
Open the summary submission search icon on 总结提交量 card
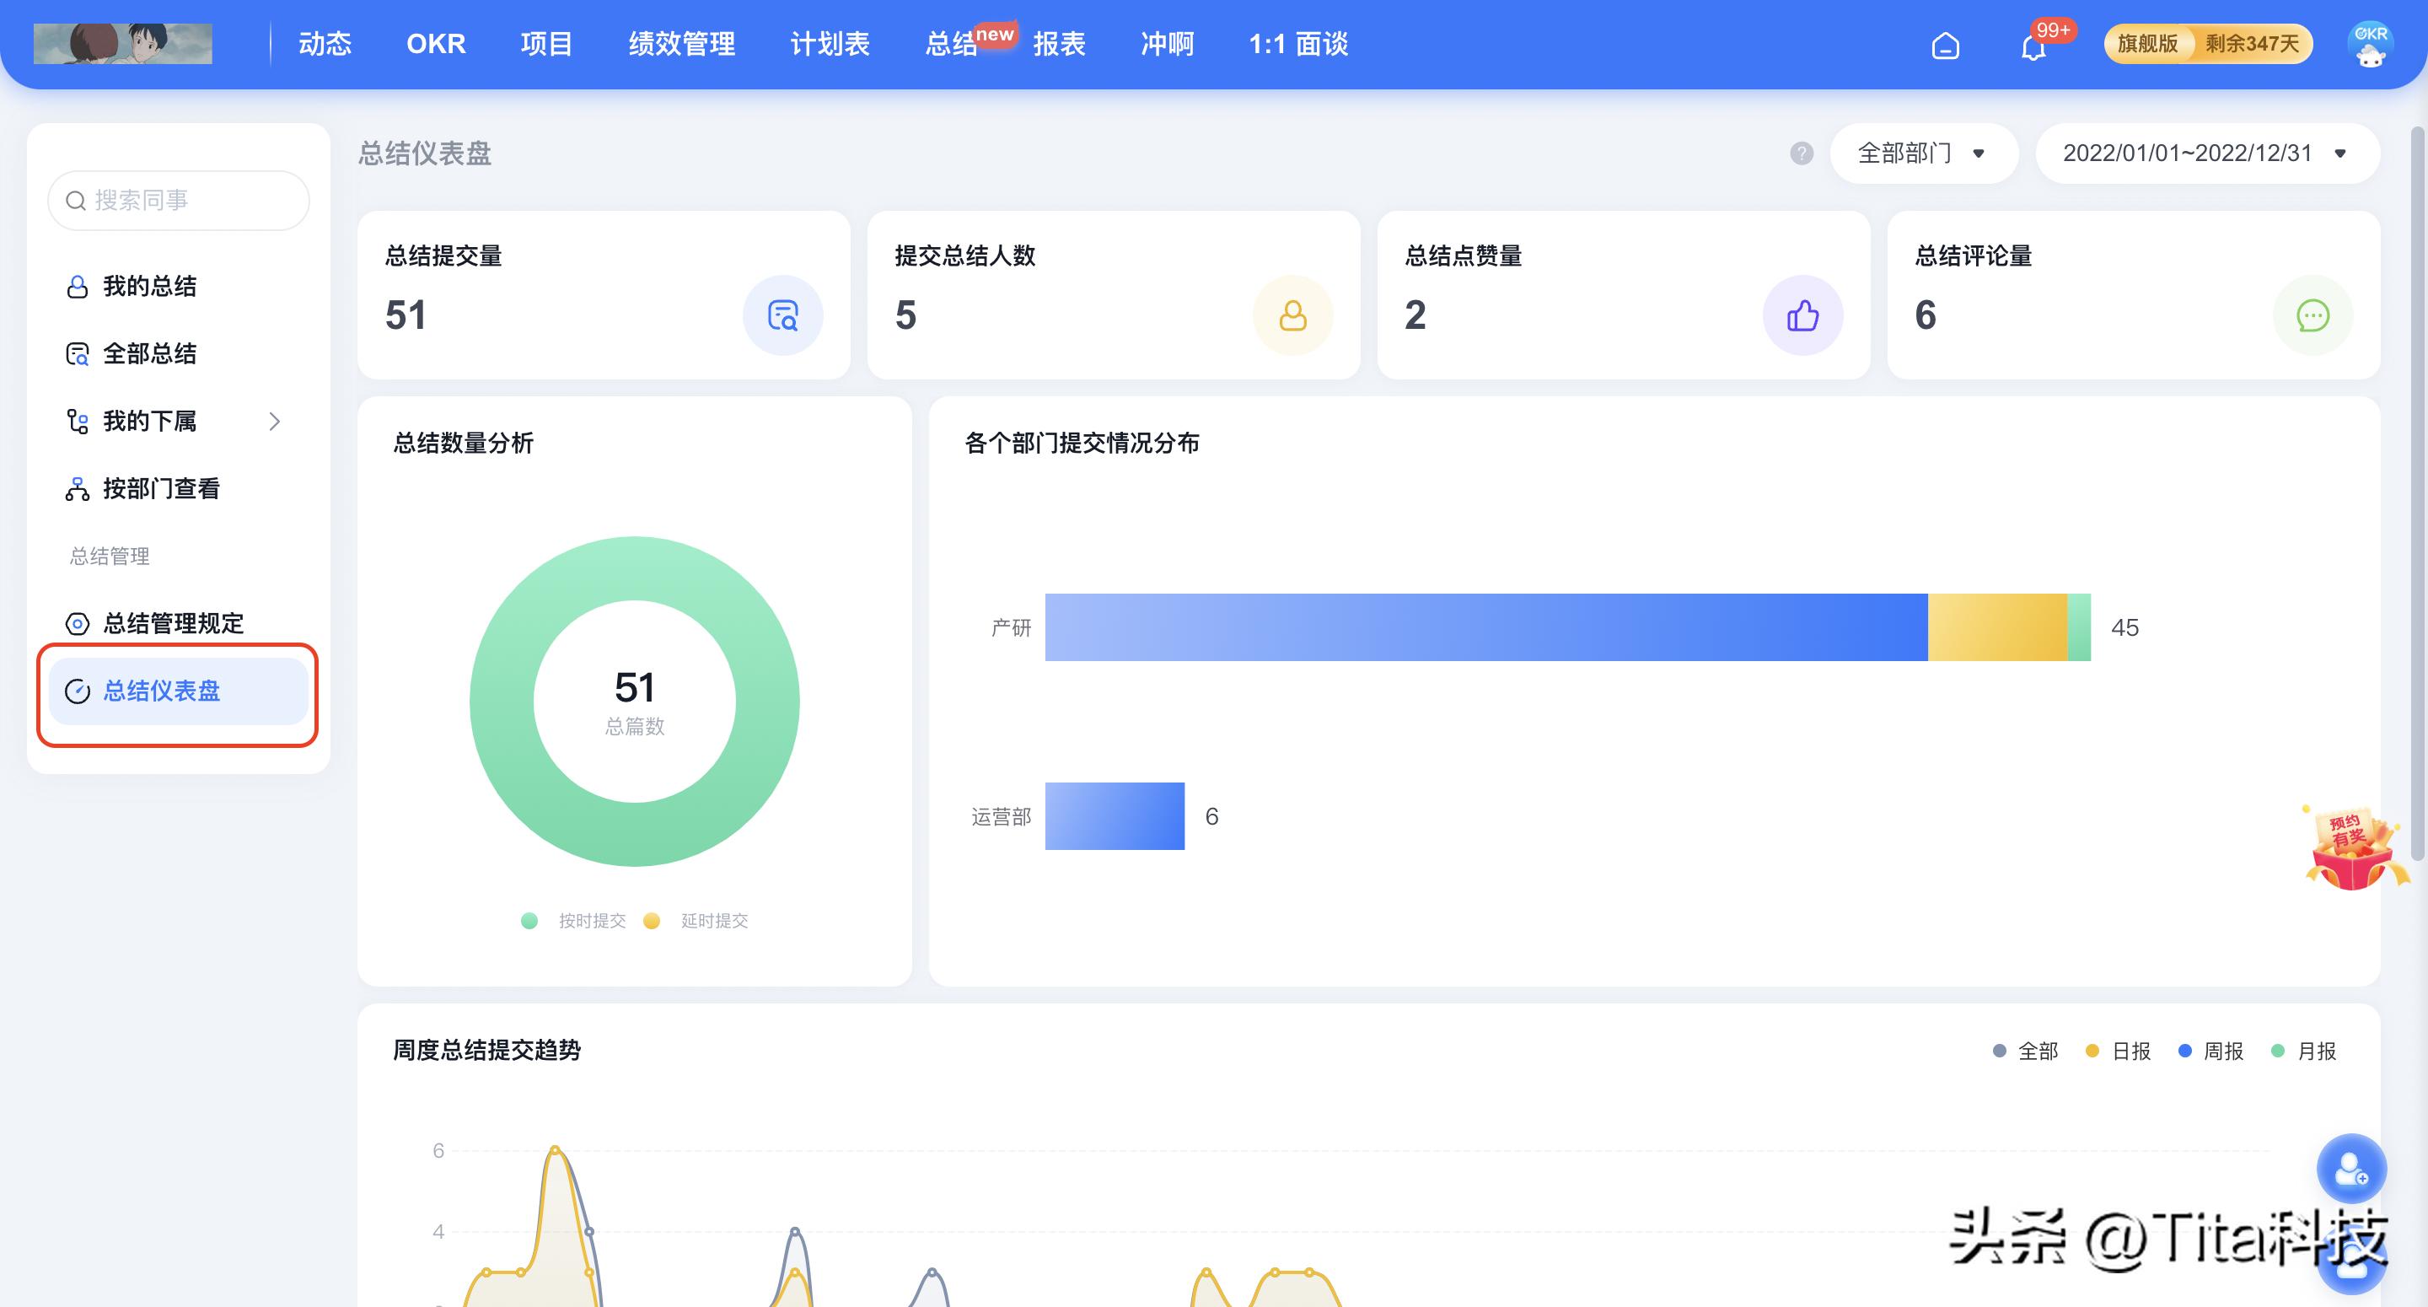(x=783, y=316)
